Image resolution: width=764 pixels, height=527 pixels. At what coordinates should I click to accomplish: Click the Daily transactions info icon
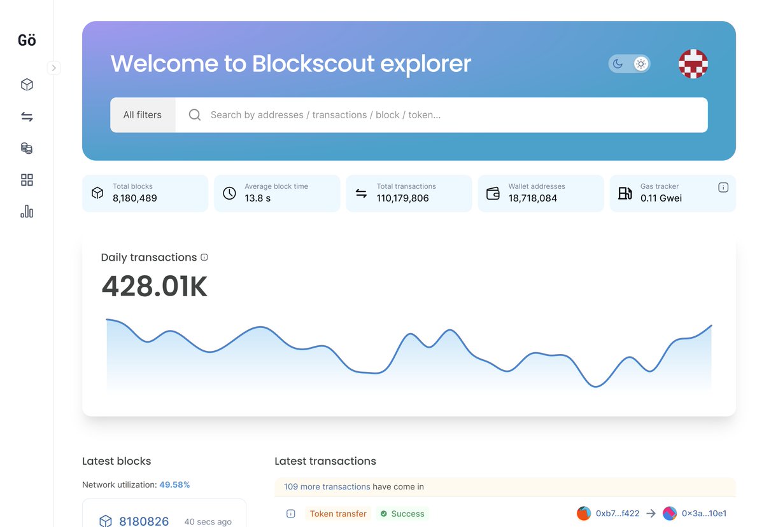[x=204, y=257]
